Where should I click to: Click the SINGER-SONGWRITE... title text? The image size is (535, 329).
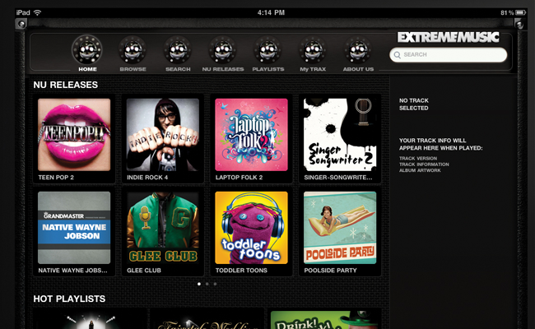click(x=338, y=178)
